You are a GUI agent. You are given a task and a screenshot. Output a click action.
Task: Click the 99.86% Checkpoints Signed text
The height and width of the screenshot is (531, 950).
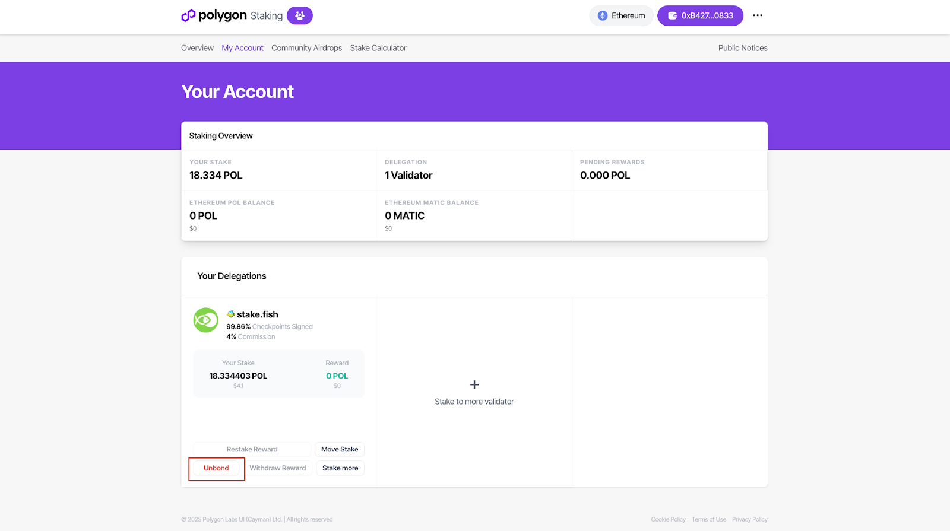pyautogui.click(x=270, y=327)
